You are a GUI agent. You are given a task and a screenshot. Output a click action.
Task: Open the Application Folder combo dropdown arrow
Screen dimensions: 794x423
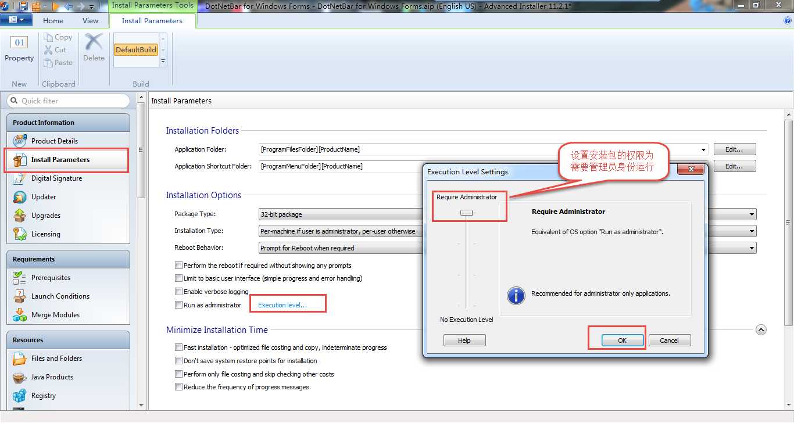point(704,150)
